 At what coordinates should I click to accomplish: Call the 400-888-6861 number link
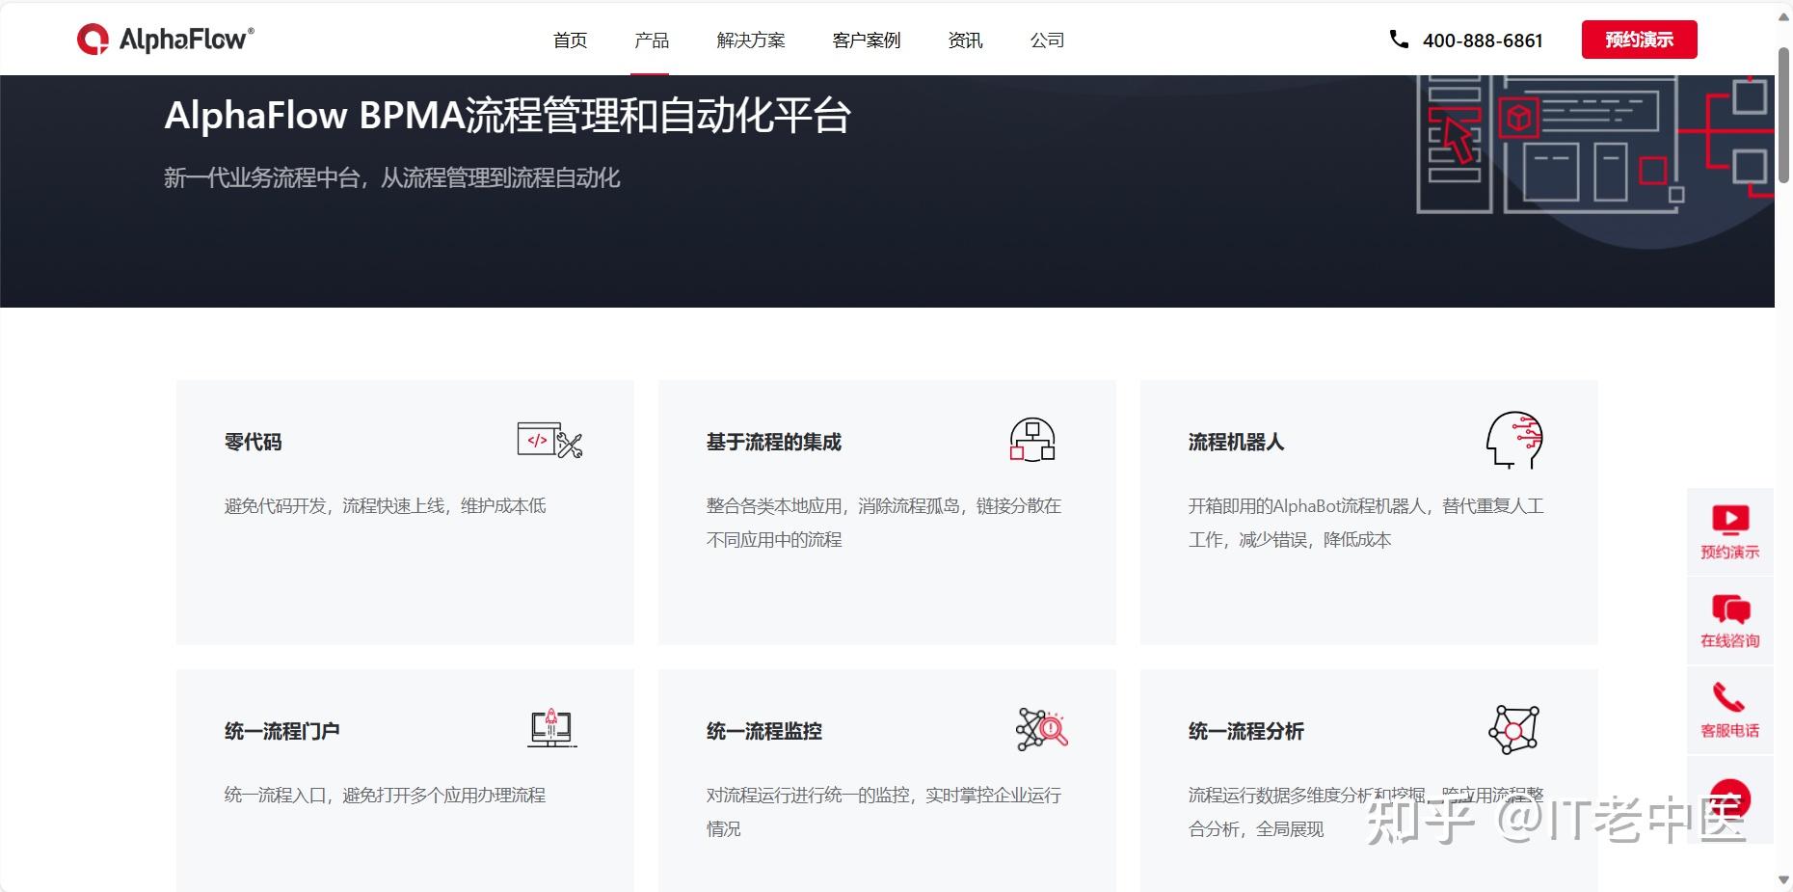(1483, 40)
